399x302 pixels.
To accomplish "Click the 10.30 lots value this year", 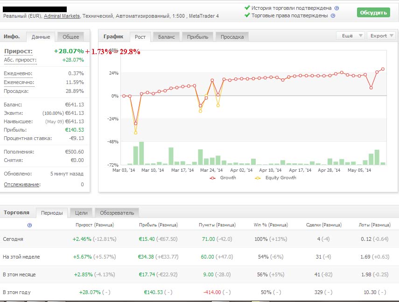I will [x=370, y=292].
